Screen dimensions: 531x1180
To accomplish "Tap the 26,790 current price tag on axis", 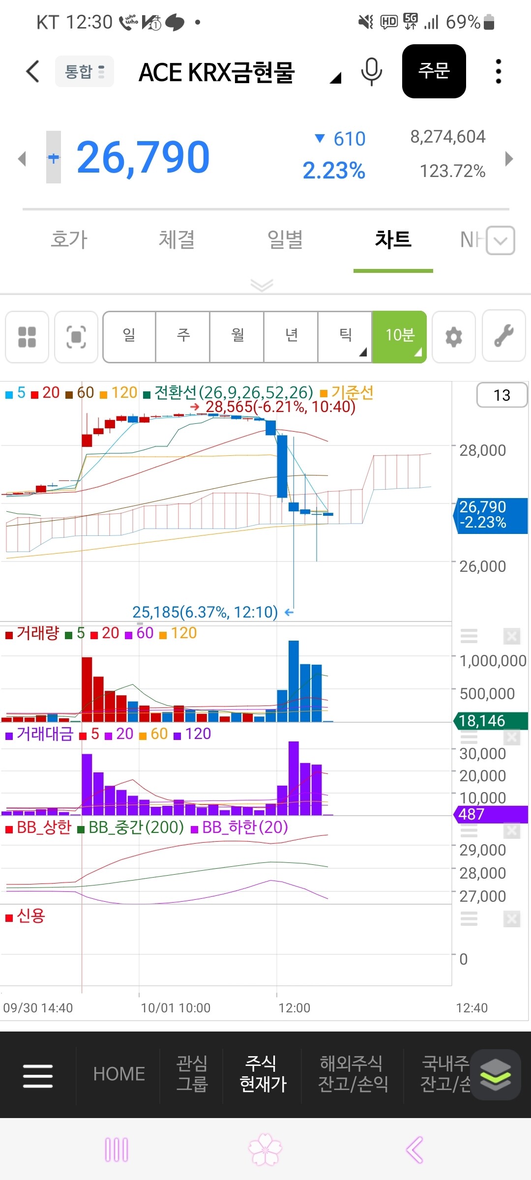I will [490, 515].
